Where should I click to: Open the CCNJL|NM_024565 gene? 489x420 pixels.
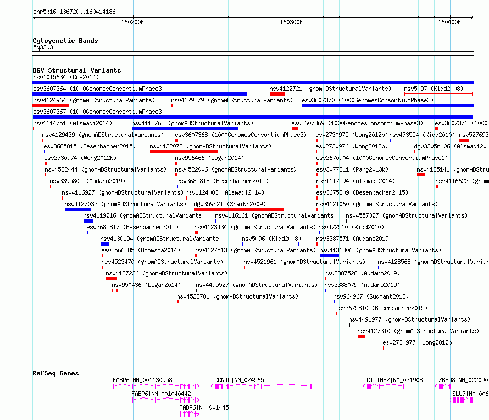coord(261,386)
